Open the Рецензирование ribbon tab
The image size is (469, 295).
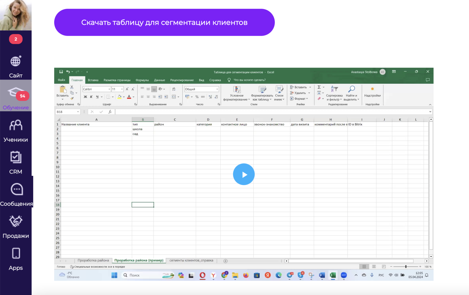pyautogui.click(x=182, y=80)
